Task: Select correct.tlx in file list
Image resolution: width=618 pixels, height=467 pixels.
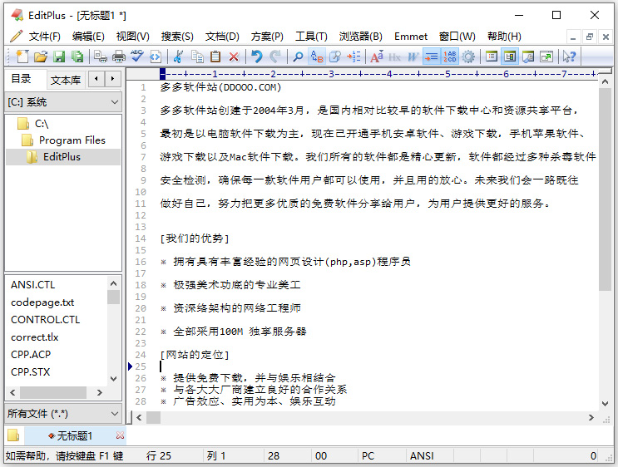Action: pos(35,337)
